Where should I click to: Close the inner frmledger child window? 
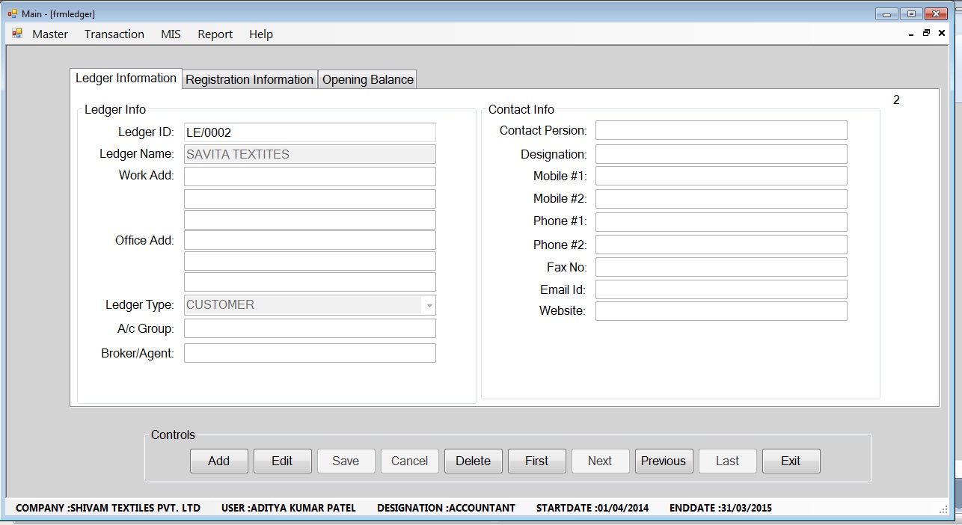942,34
